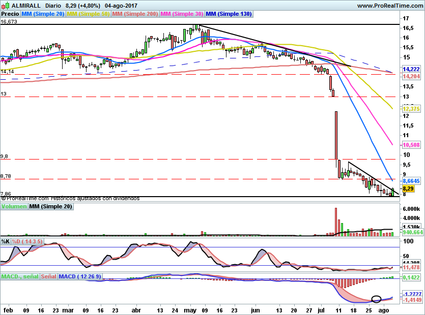Image resolution: width=425 pixels, height=315 pixels.
Task: Open the www.ProRealTime.com link
Action: click(390, 6)
